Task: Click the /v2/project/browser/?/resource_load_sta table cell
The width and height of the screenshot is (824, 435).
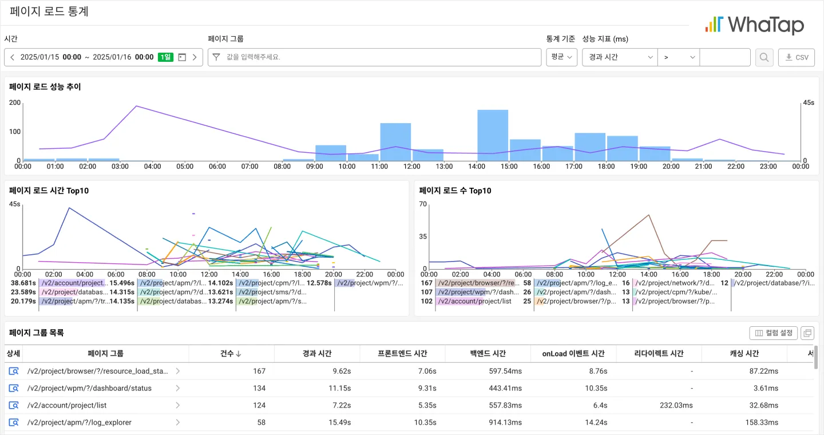Action: click(x=98, y=371)
